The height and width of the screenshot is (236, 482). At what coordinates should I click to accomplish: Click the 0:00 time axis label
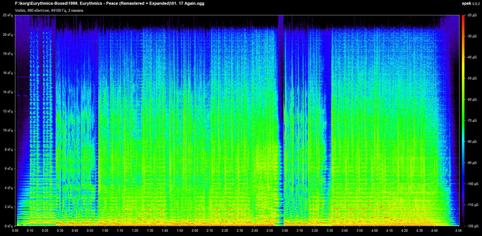(15, 231)
